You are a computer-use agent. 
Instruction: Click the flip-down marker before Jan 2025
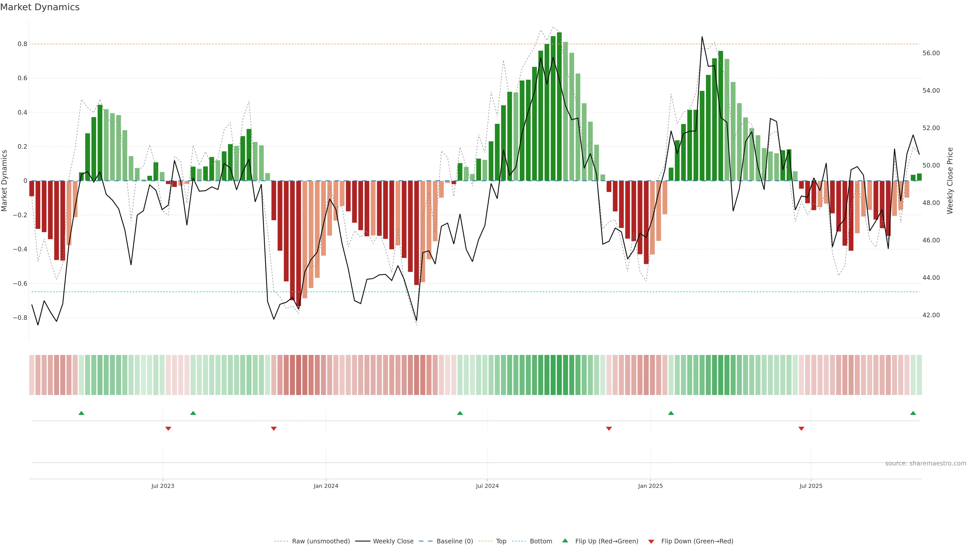[609, 429]
